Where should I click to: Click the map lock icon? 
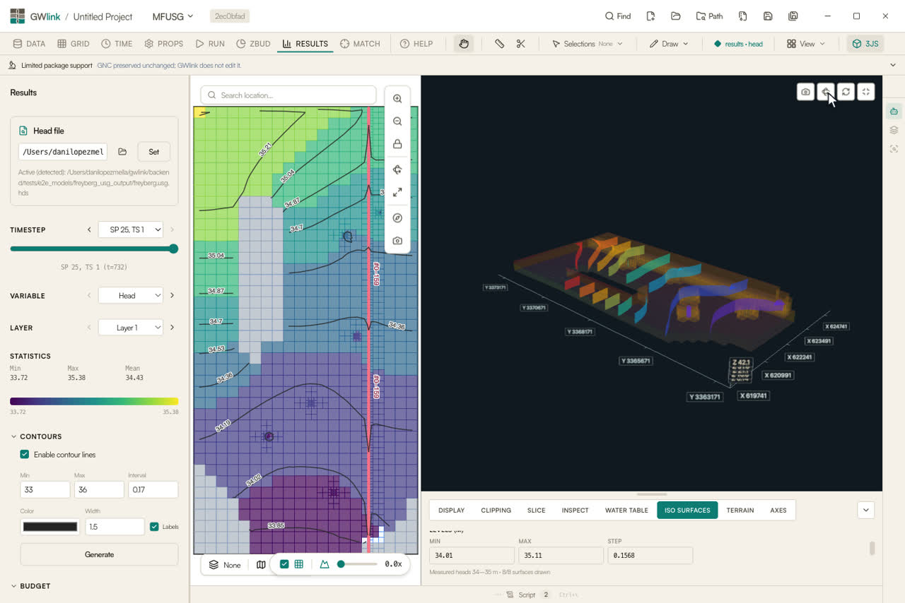[397, 144]
